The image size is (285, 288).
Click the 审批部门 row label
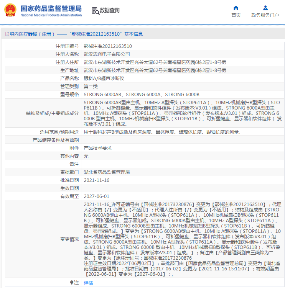pos(69,172)
